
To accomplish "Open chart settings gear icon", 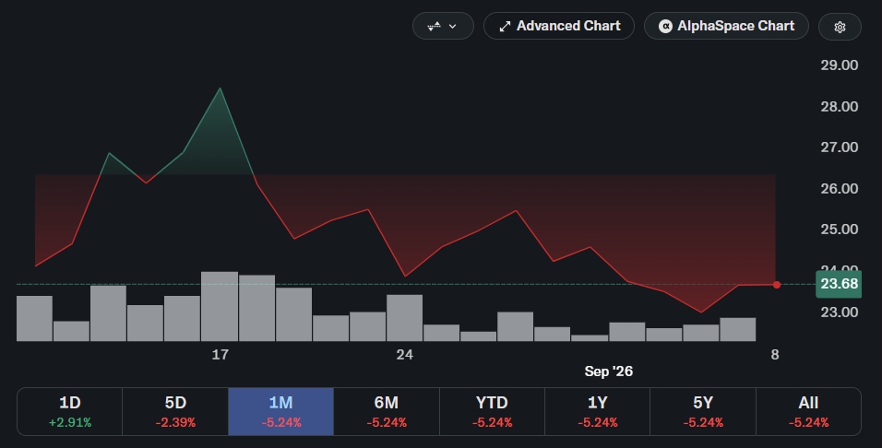I will pyautogui.click(x=840, y=27).
